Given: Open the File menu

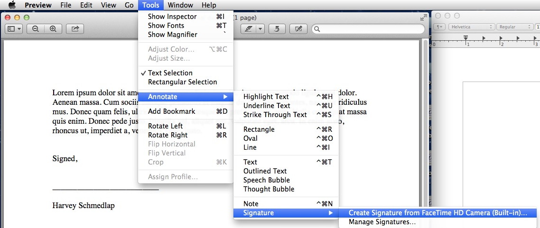Looking at the screenshot, I should click(x=65, y=5).
